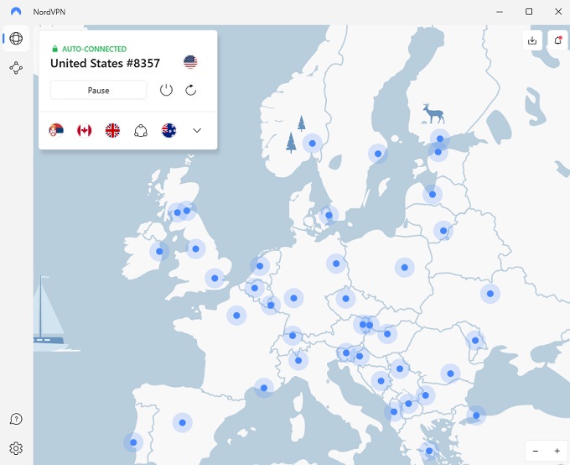Open the settings gear
Image resolution: width=570 pixels, height=465 pixels.
pyautogui.click(x=16, y=448)
